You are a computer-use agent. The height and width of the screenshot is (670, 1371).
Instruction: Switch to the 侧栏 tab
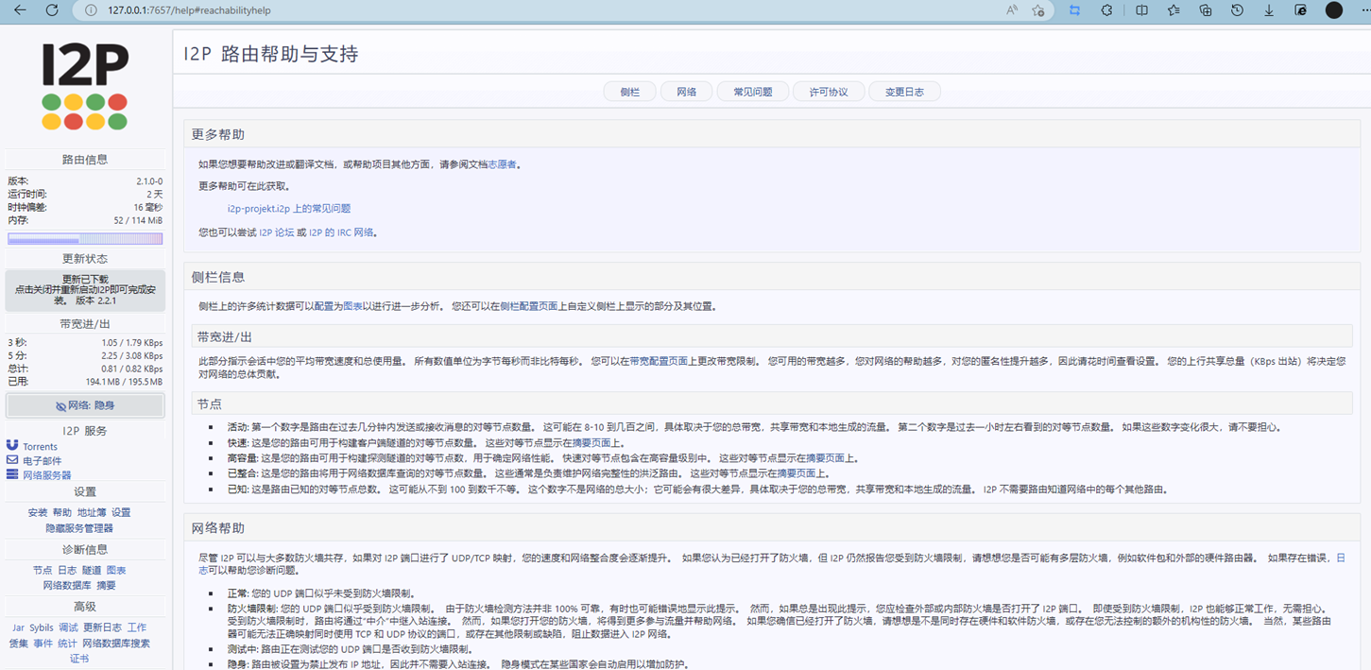[x=630, y=92]
